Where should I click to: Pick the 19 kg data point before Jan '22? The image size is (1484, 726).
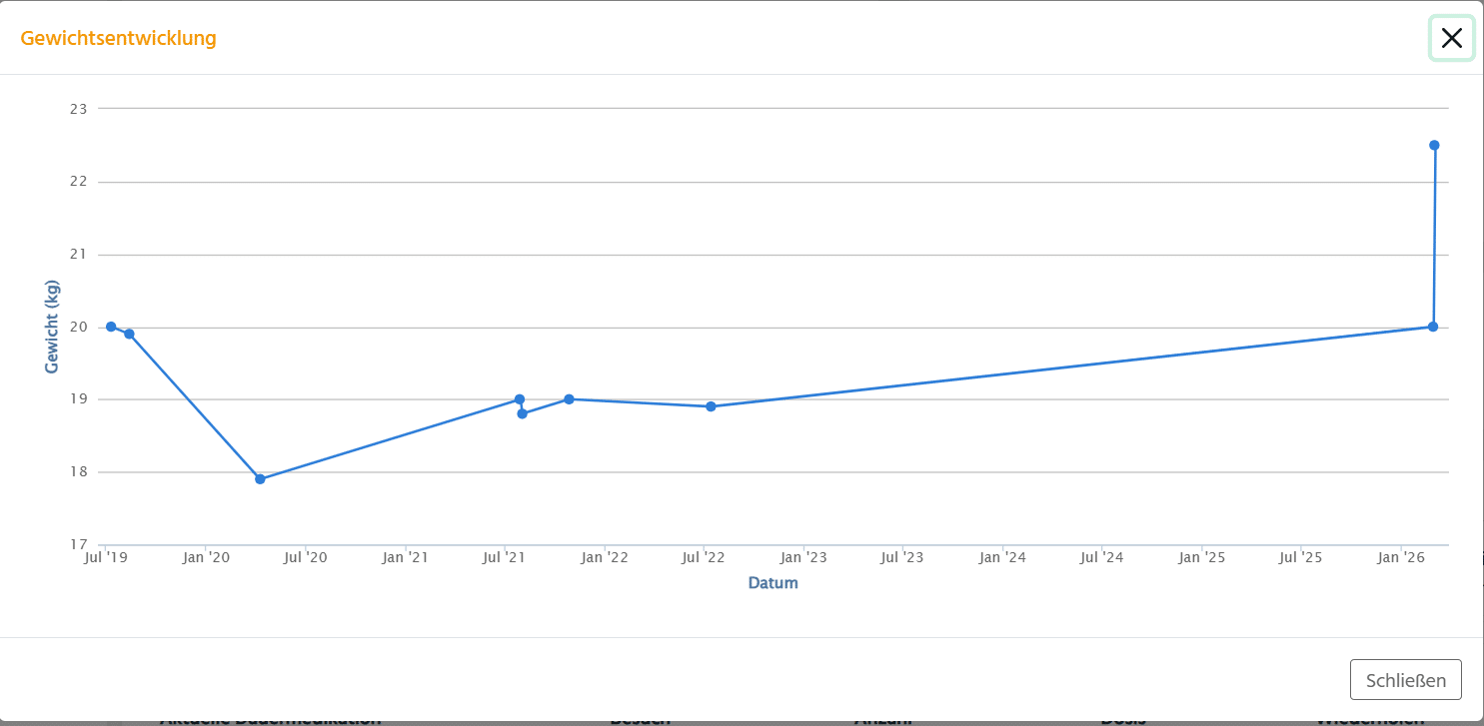569,399
